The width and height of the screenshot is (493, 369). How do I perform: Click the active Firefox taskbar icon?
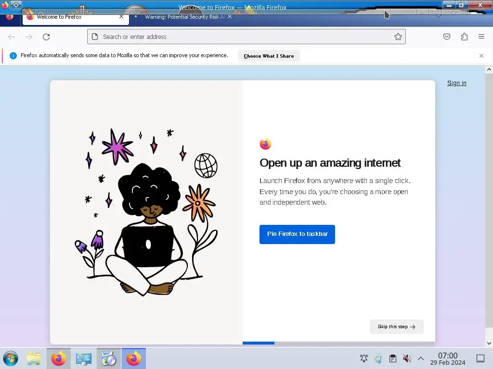(x=134, y=358)
